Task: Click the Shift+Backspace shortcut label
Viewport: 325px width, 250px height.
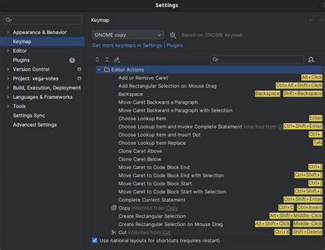Action: click(302, 93)
